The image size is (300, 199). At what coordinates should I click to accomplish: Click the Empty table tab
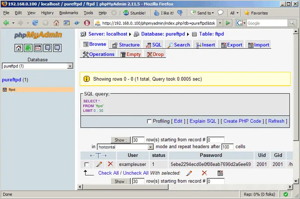point(130,54)
